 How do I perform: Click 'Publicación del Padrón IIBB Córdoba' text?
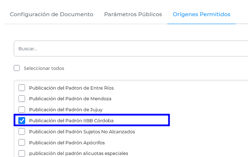(x=71, y=120)
